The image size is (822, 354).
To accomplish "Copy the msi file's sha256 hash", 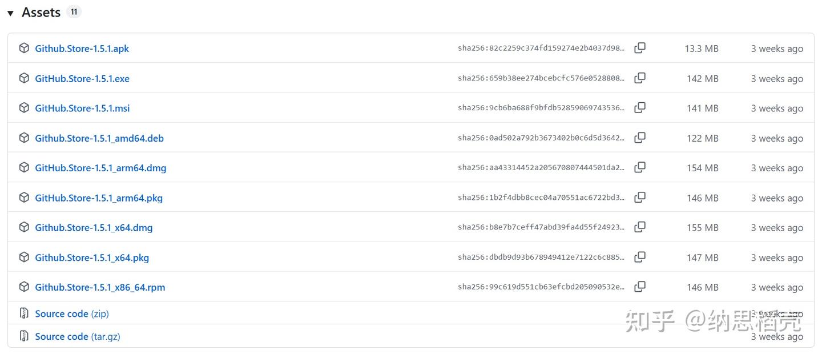I will point(640,108).
